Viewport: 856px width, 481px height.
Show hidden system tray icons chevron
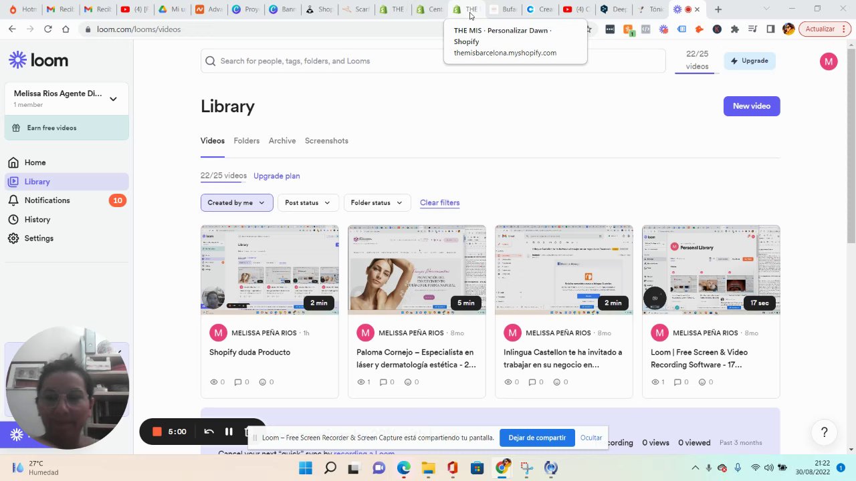click(695, 468)
